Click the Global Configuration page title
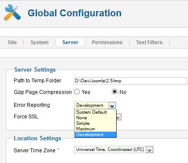 click(x=74, y=13)
